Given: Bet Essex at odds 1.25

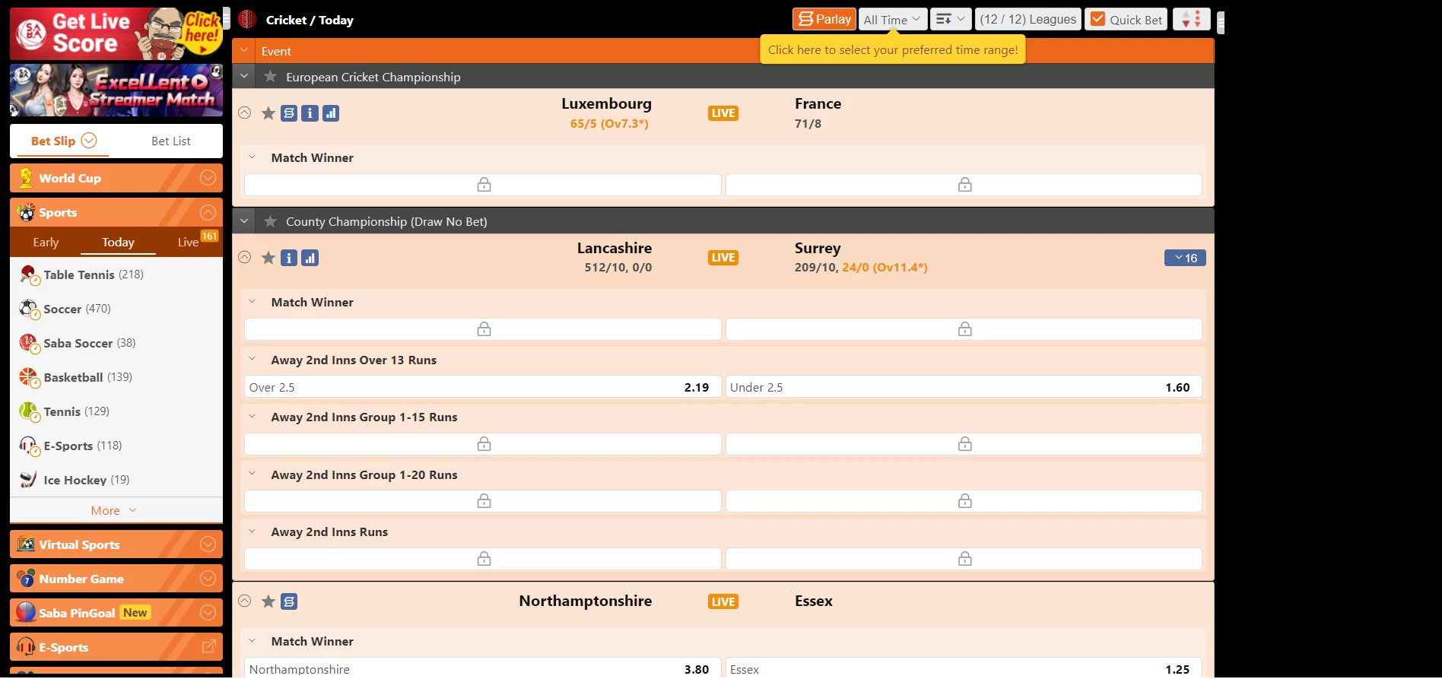Looking at the screenshot, I should pos(964,669).
